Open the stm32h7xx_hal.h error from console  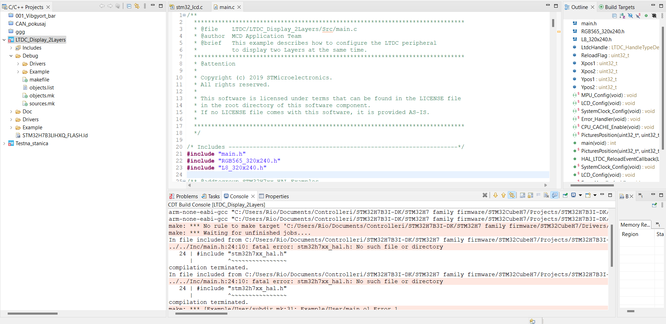pos(306,246)
